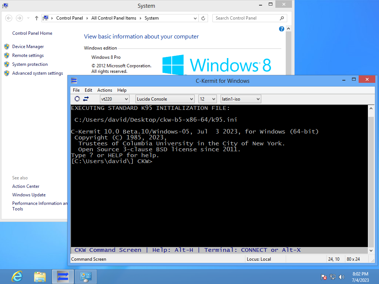Open the Actions menu in C-Kermit

(105, 90)
